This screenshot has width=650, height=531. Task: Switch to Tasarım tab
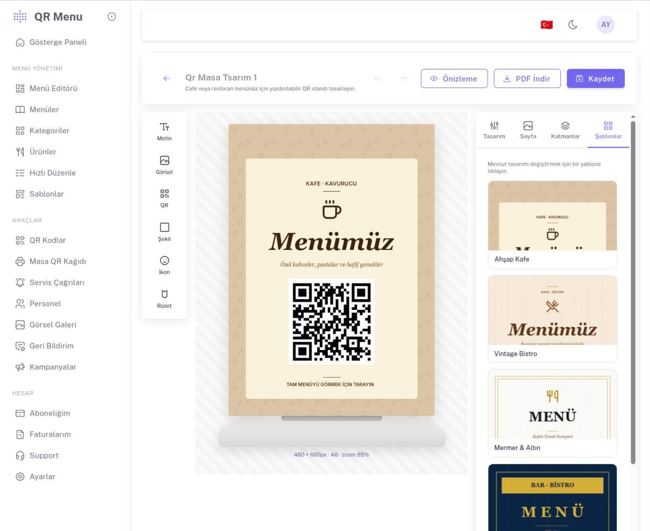pyautogui.click(x=494, y=130)
